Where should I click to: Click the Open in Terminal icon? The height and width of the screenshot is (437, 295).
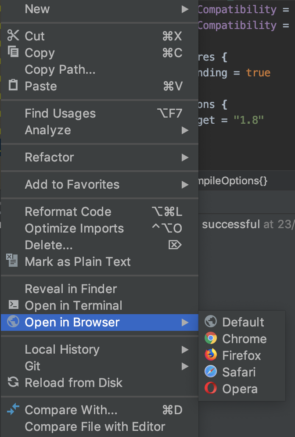(13, 305)
